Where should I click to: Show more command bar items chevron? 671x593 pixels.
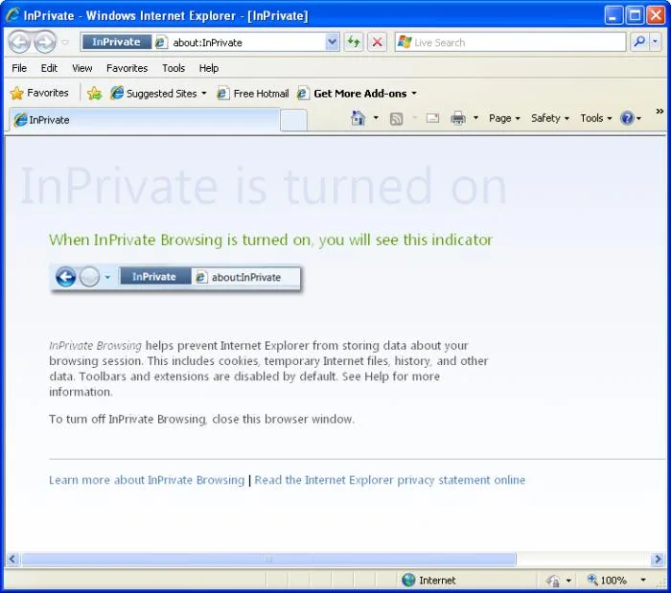coord(659,111)
